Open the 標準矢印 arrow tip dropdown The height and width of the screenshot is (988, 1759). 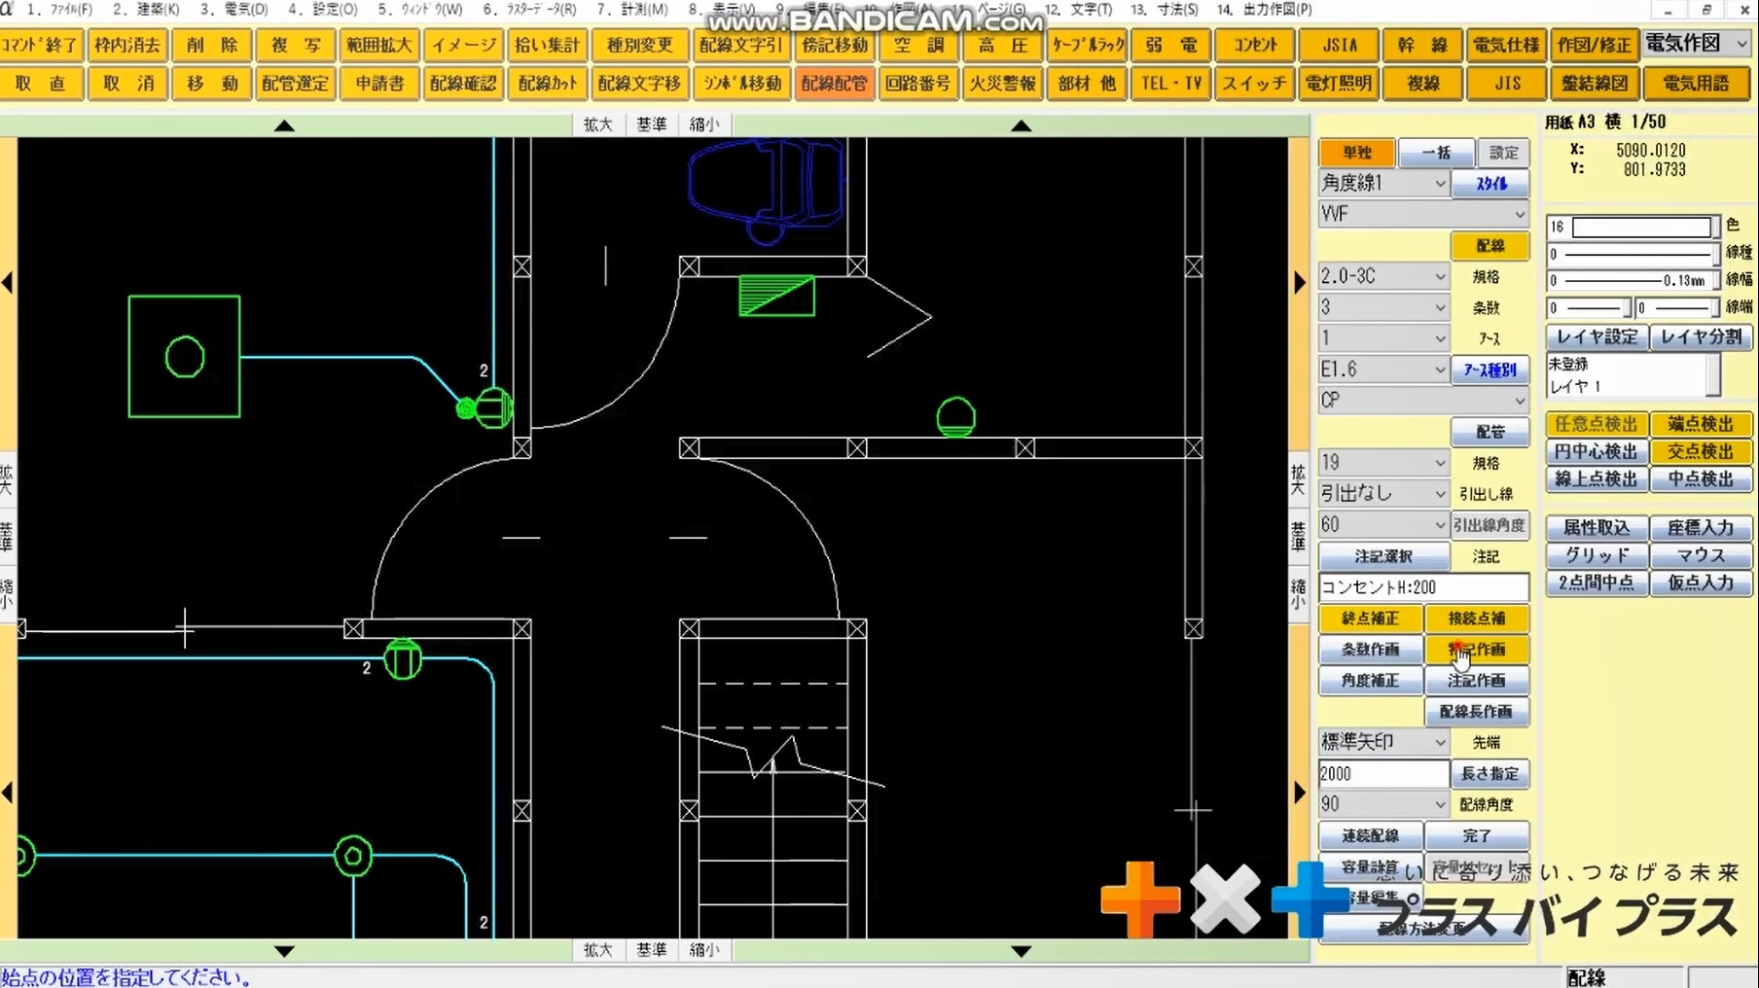pyautogui.click(x=1383, y=742)
